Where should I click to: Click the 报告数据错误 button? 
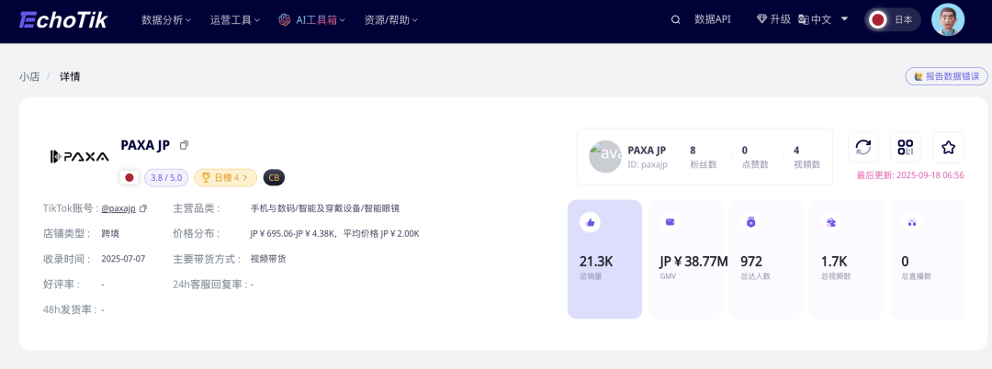coord(946,77)
